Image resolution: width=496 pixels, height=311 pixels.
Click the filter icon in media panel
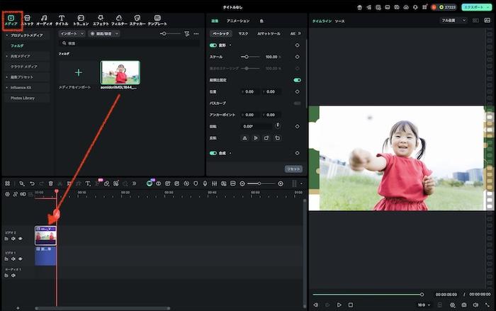pyautogui.click(x=187, y=33)
